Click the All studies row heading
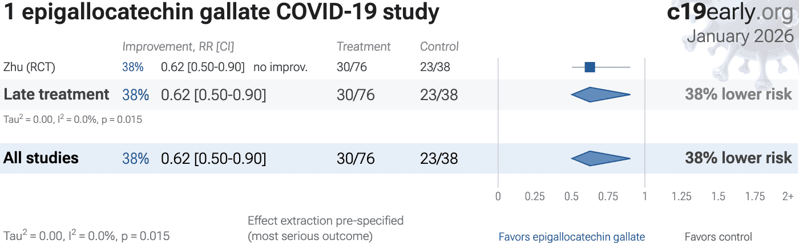799x244 pixels. click(x=41, y=158)
